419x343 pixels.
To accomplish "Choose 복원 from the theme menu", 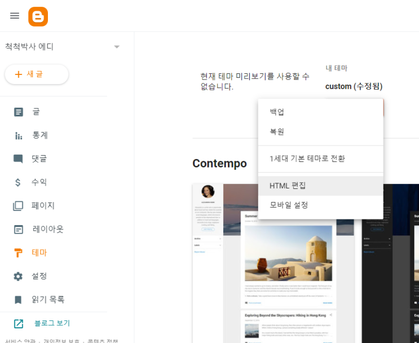I will click(321, 131).
